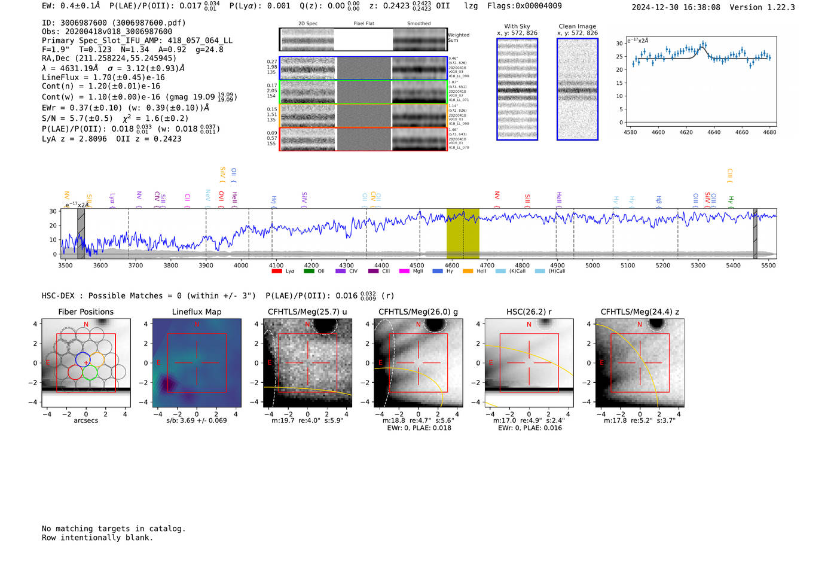Click the green fiber circle in Fiber Positions

click(90, 373)
